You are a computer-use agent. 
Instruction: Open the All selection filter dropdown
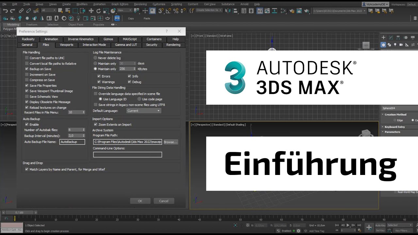49,10
